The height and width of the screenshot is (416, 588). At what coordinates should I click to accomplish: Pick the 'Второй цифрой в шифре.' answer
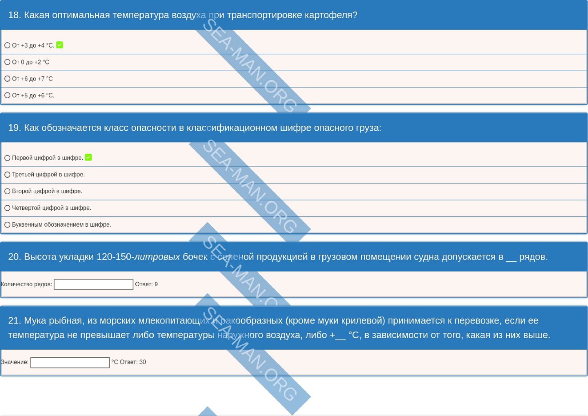pos(7,191)
